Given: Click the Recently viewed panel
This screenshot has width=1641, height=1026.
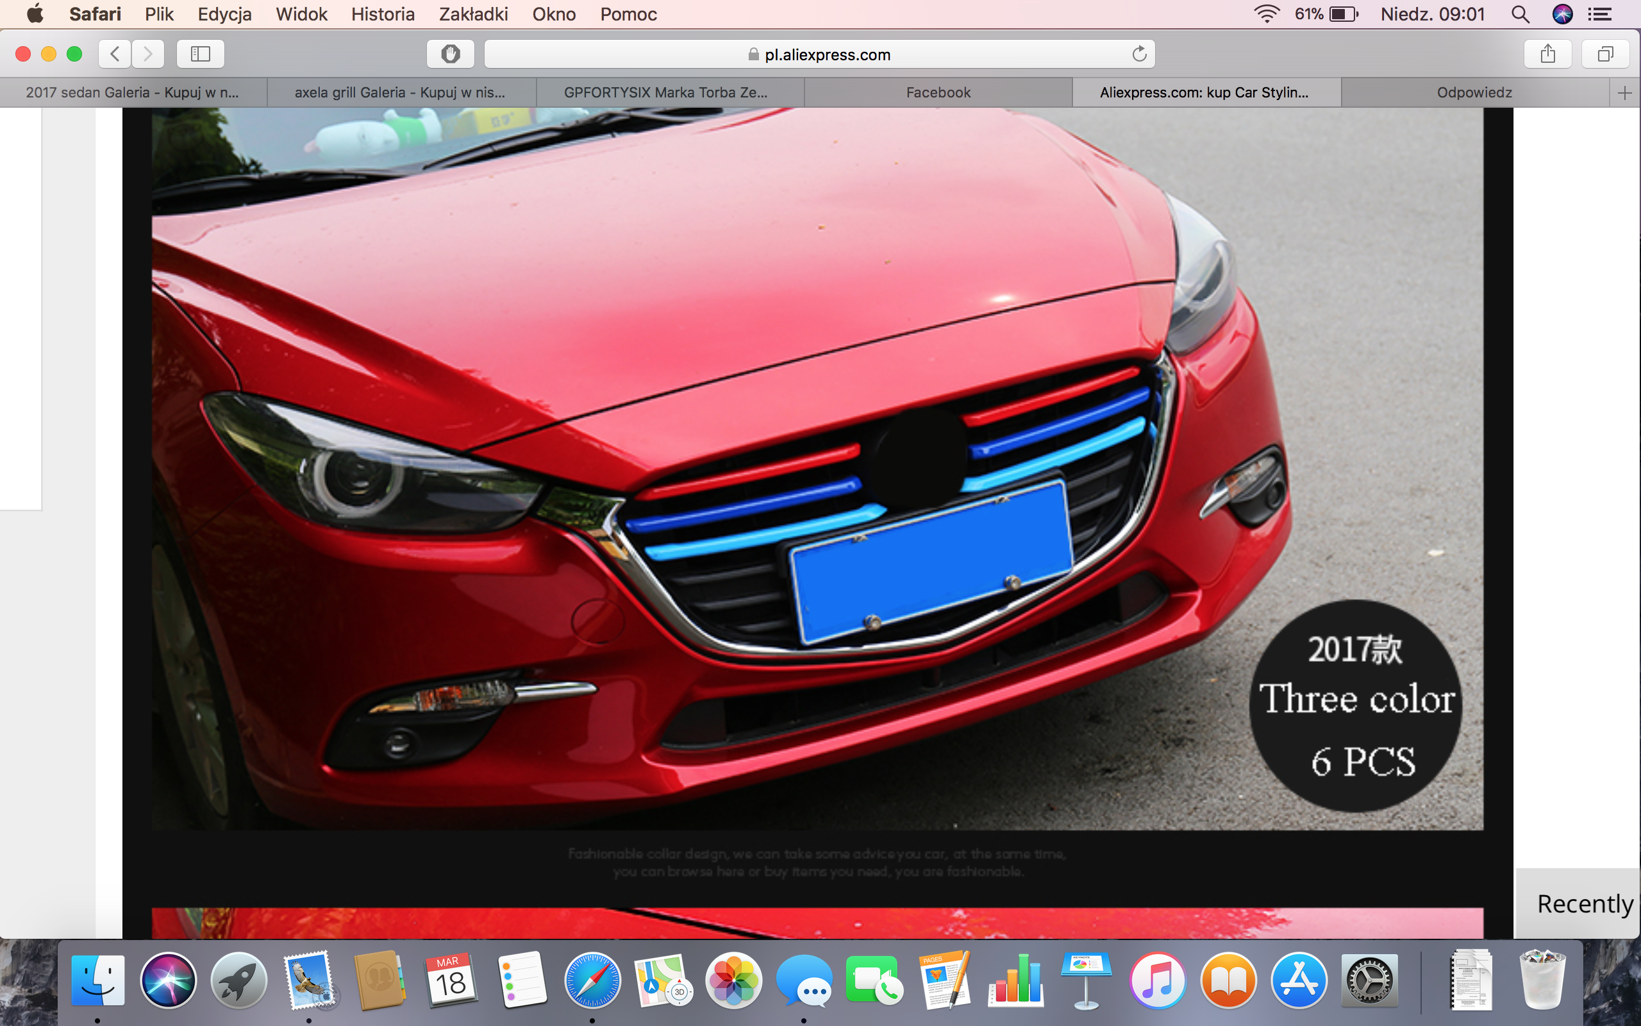Looking at the screenshot, I should pyautogui.click(x=1583, y=903).
